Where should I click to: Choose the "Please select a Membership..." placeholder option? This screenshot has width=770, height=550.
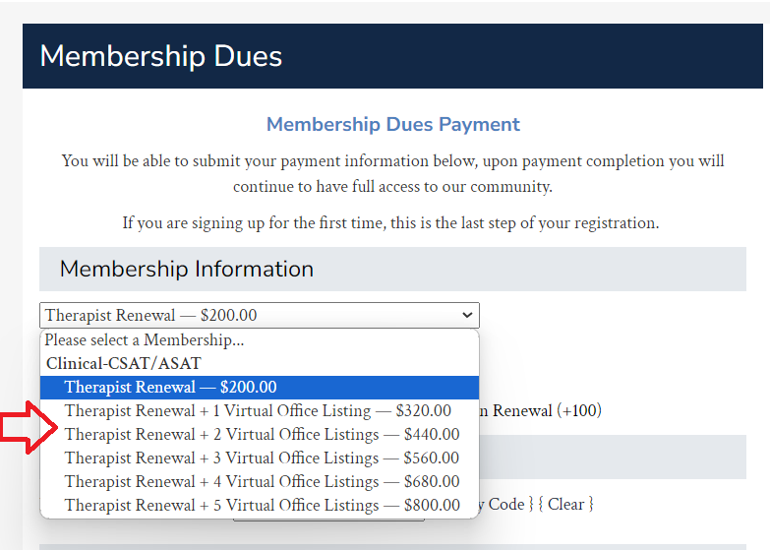tap(145, 339)
